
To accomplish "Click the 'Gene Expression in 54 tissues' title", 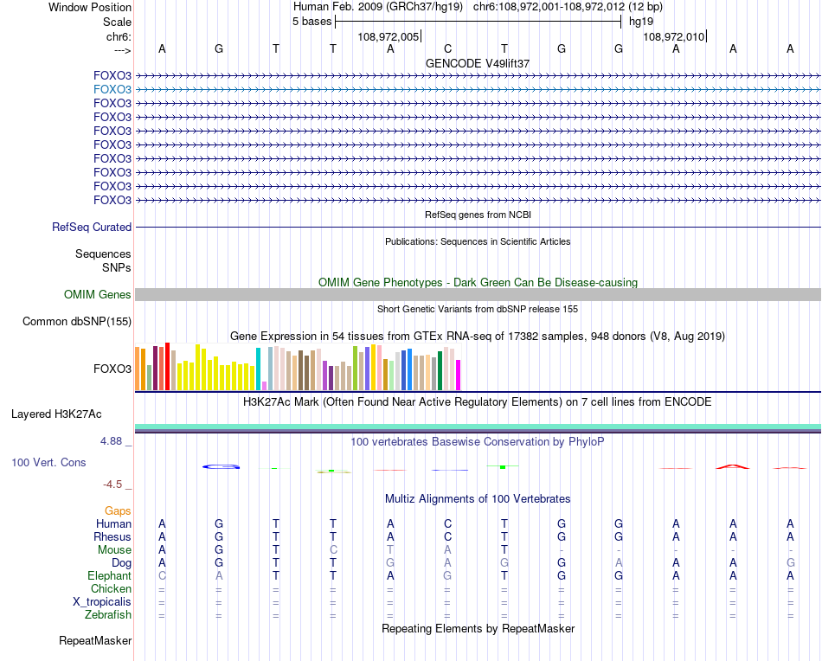I will [478, 336].
